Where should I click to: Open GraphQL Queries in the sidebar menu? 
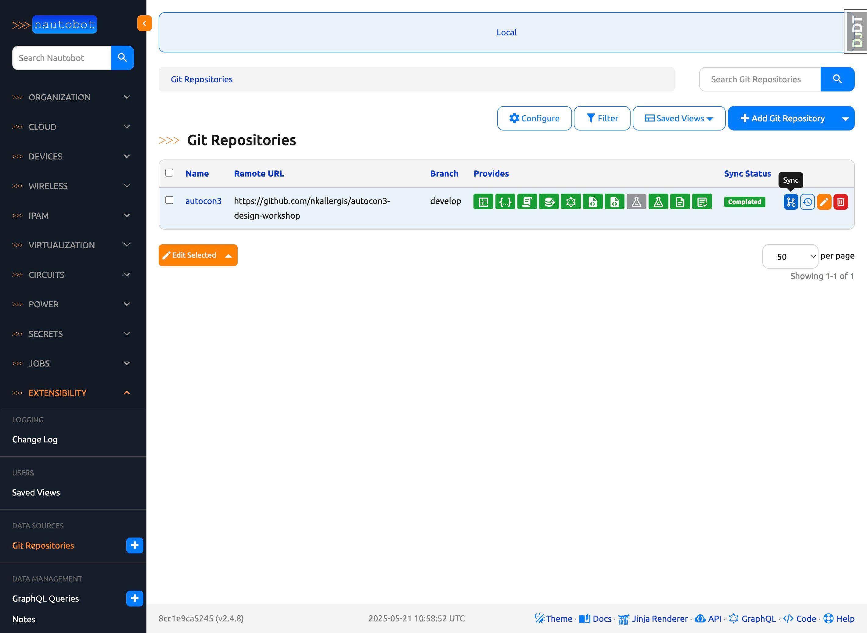pyautogui.click(x=46, y=599)
